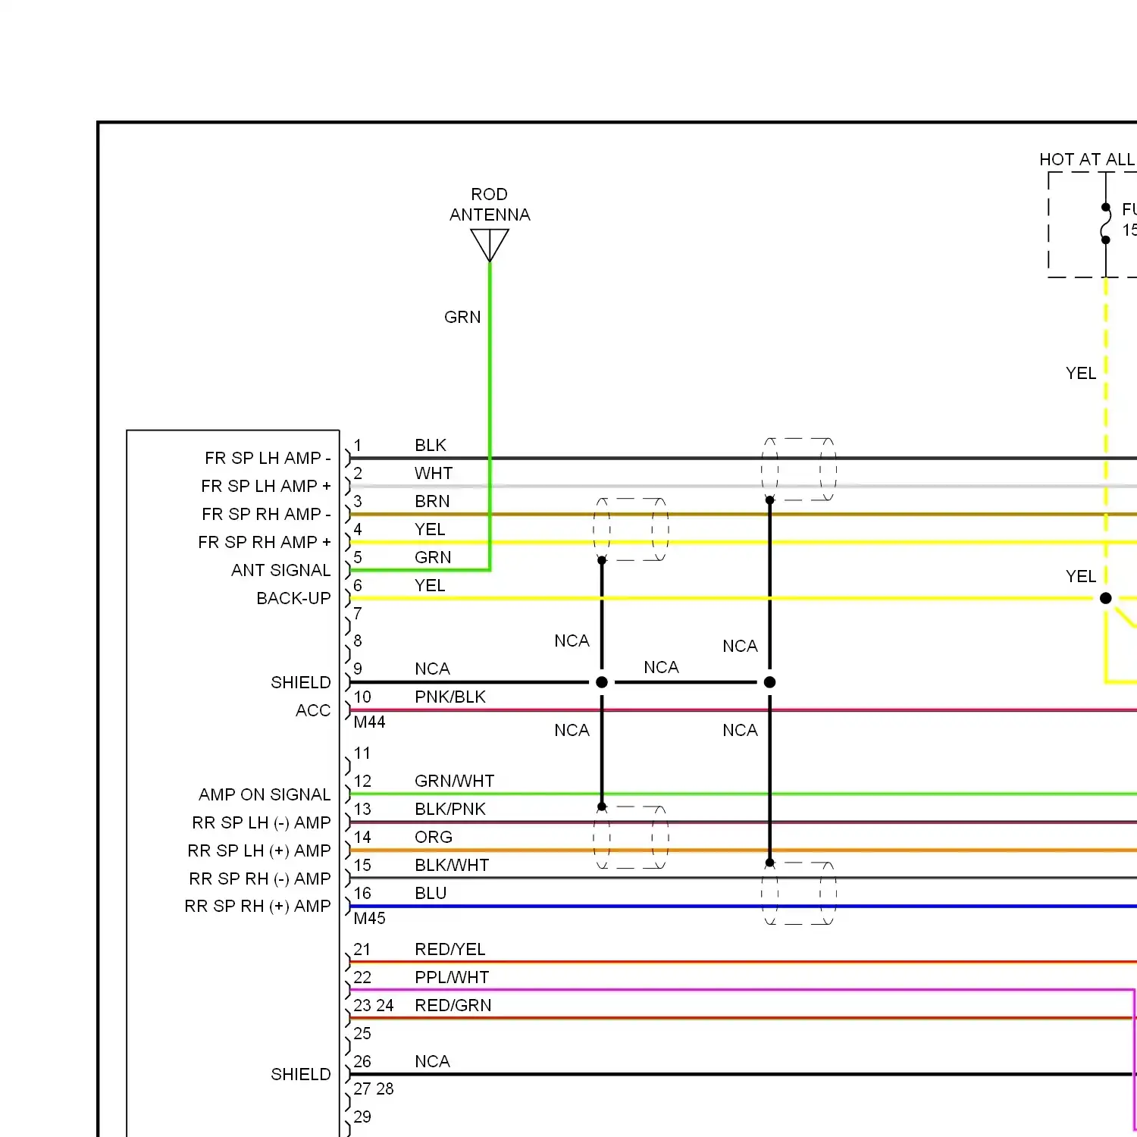Click the 'RR SP LH (-) AMP' label
Viewport: 1137px width, 1137px height.
pos(262,822)
